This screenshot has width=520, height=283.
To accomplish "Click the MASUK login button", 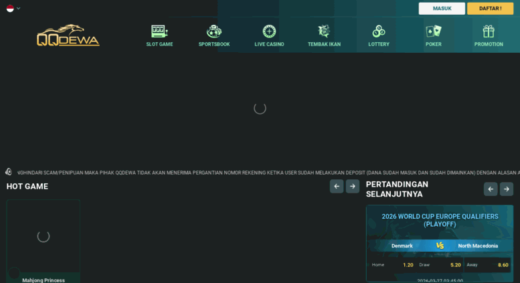I will pos(442,8).
